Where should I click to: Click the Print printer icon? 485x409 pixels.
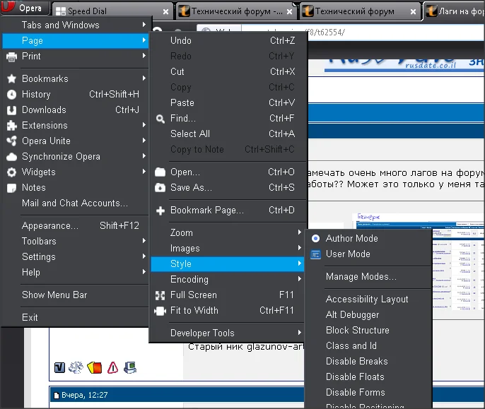click(x=12, y=57)
